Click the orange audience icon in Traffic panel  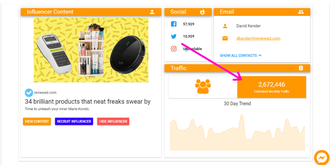203,87
